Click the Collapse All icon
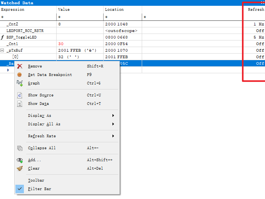This screenshot has width=265, height=199. [20, 148]
